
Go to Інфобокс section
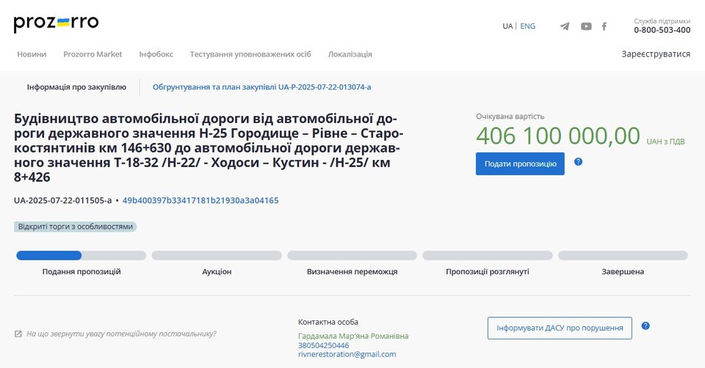(x=156, y=54)
